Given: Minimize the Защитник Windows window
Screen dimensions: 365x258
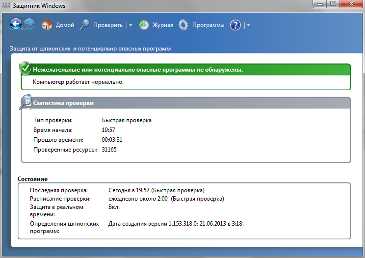Looking at the screenshot, I should 320,4.
